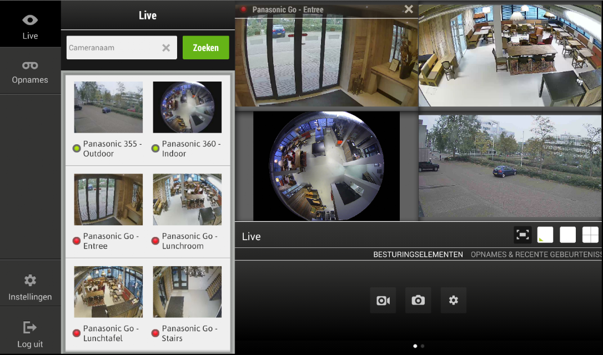Click the red recording dot in the Entree tile header
The image size is (603, 355).
coord(243,9)
